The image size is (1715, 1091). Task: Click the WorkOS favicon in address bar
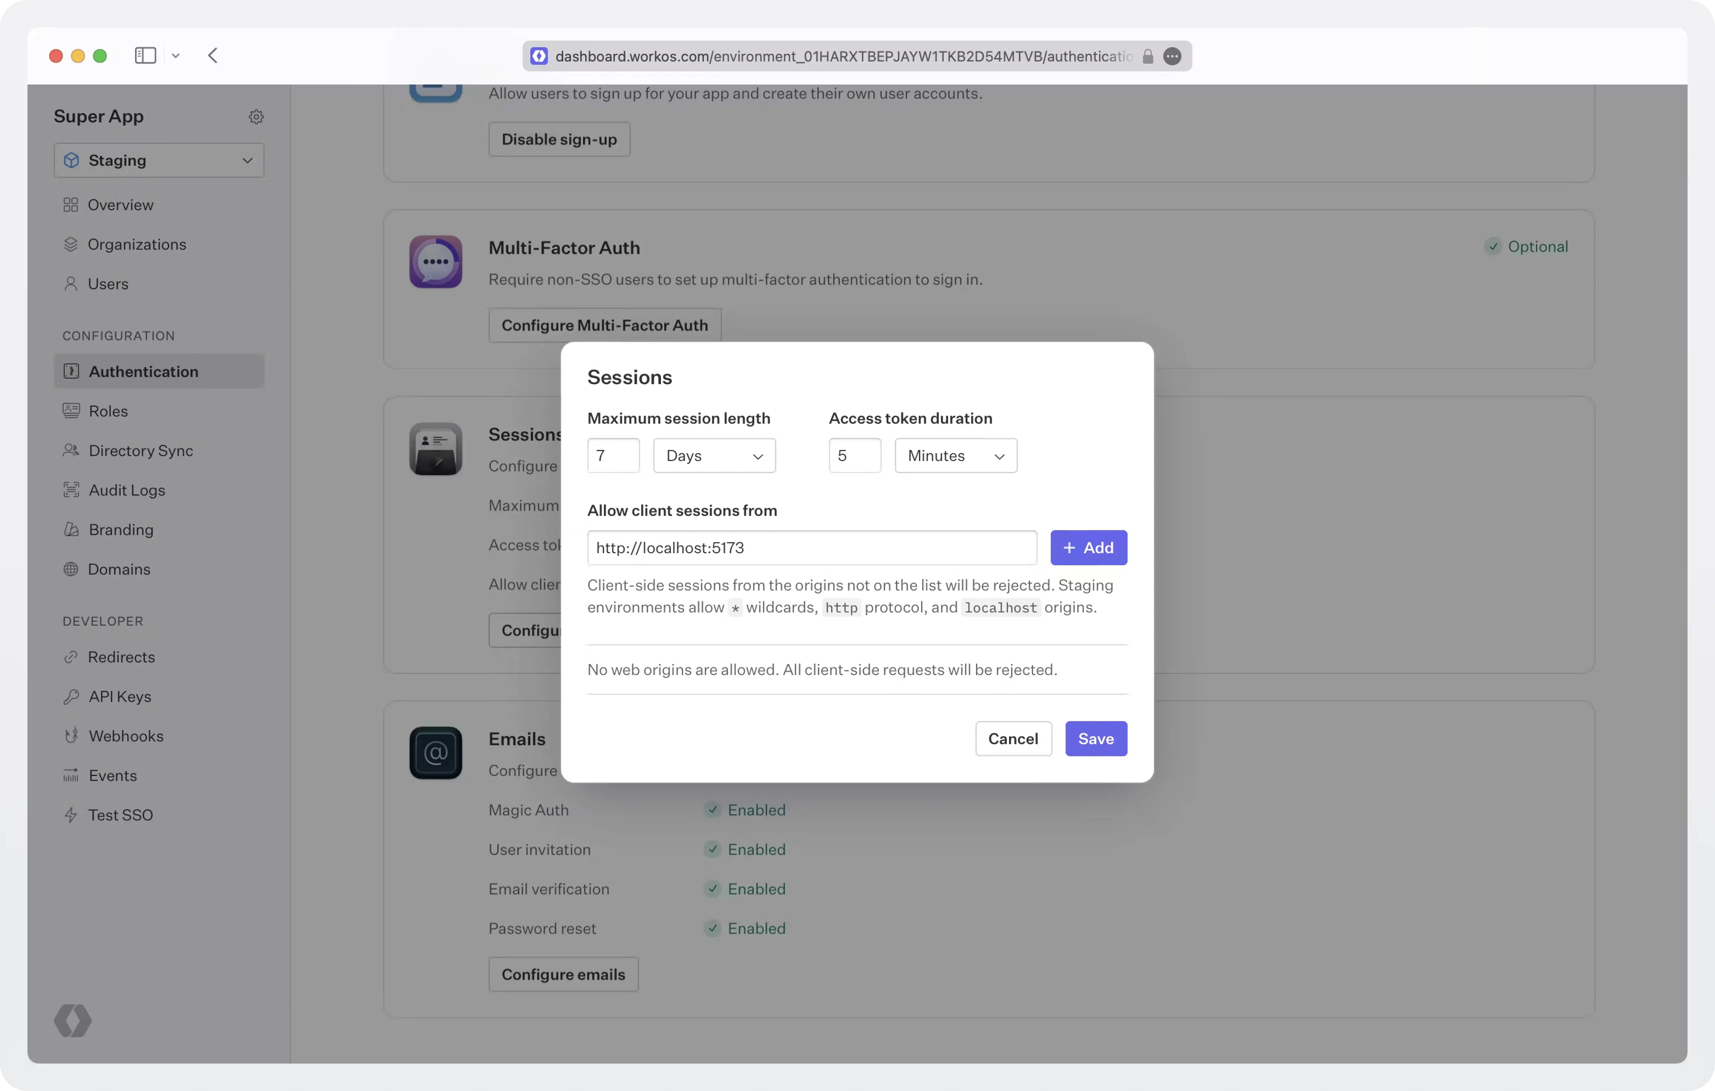click(x=539, y=56)
